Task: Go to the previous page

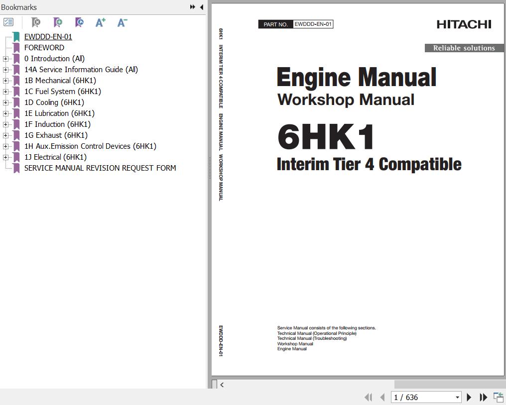Action: pos(382,397)
